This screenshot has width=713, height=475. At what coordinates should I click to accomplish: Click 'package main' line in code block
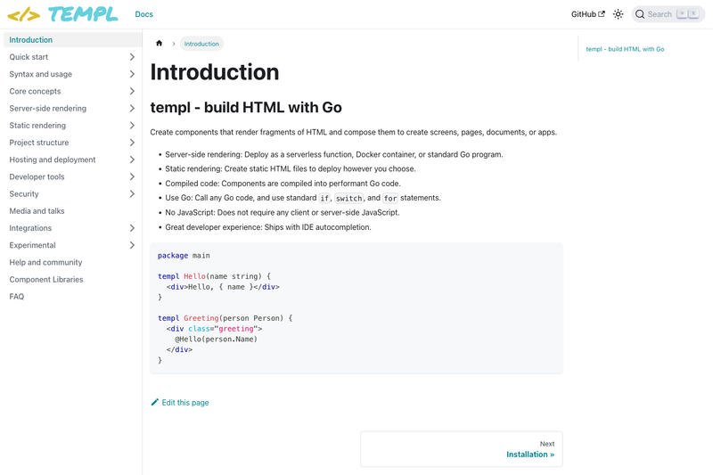pyautogui.click(x=184, y=256)
